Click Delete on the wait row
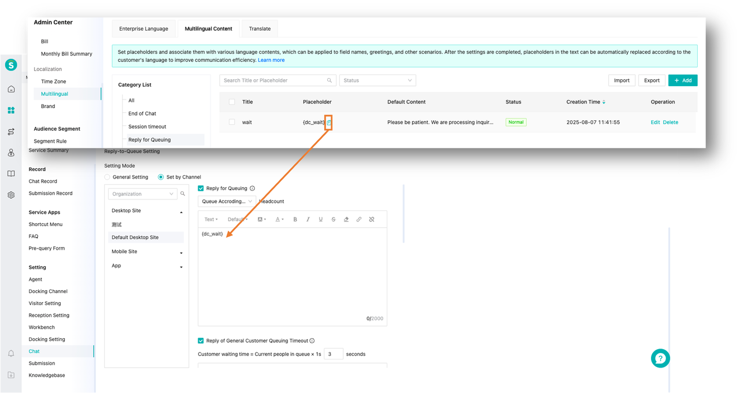Screen dimensions: 740x393 671,122
